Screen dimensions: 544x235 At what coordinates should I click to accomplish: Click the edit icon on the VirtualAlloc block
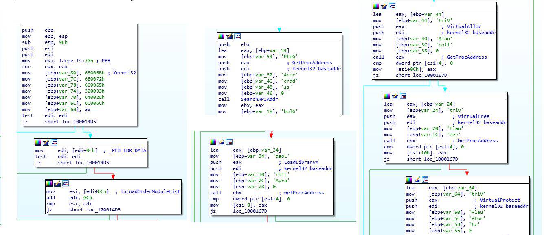pos(384,6)
